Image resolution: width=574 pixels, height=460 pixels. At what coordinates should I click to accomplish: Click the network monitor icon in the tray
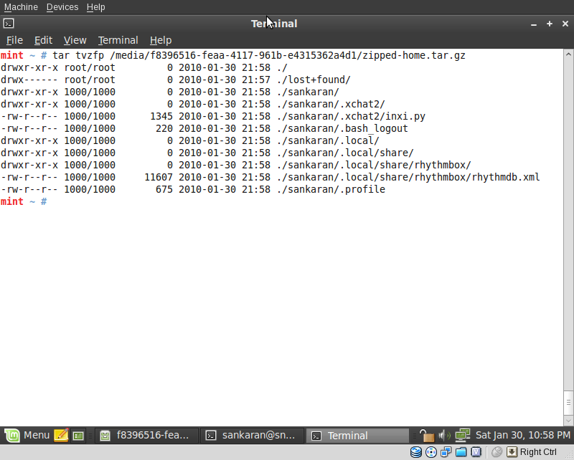click(x=462, y=435)
